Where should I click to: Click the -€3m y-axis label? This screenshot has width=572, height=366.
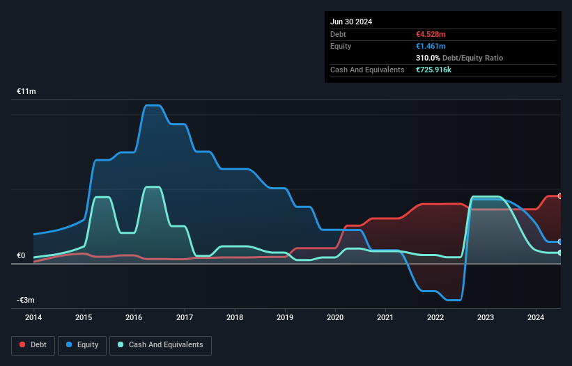pos(26,300)
